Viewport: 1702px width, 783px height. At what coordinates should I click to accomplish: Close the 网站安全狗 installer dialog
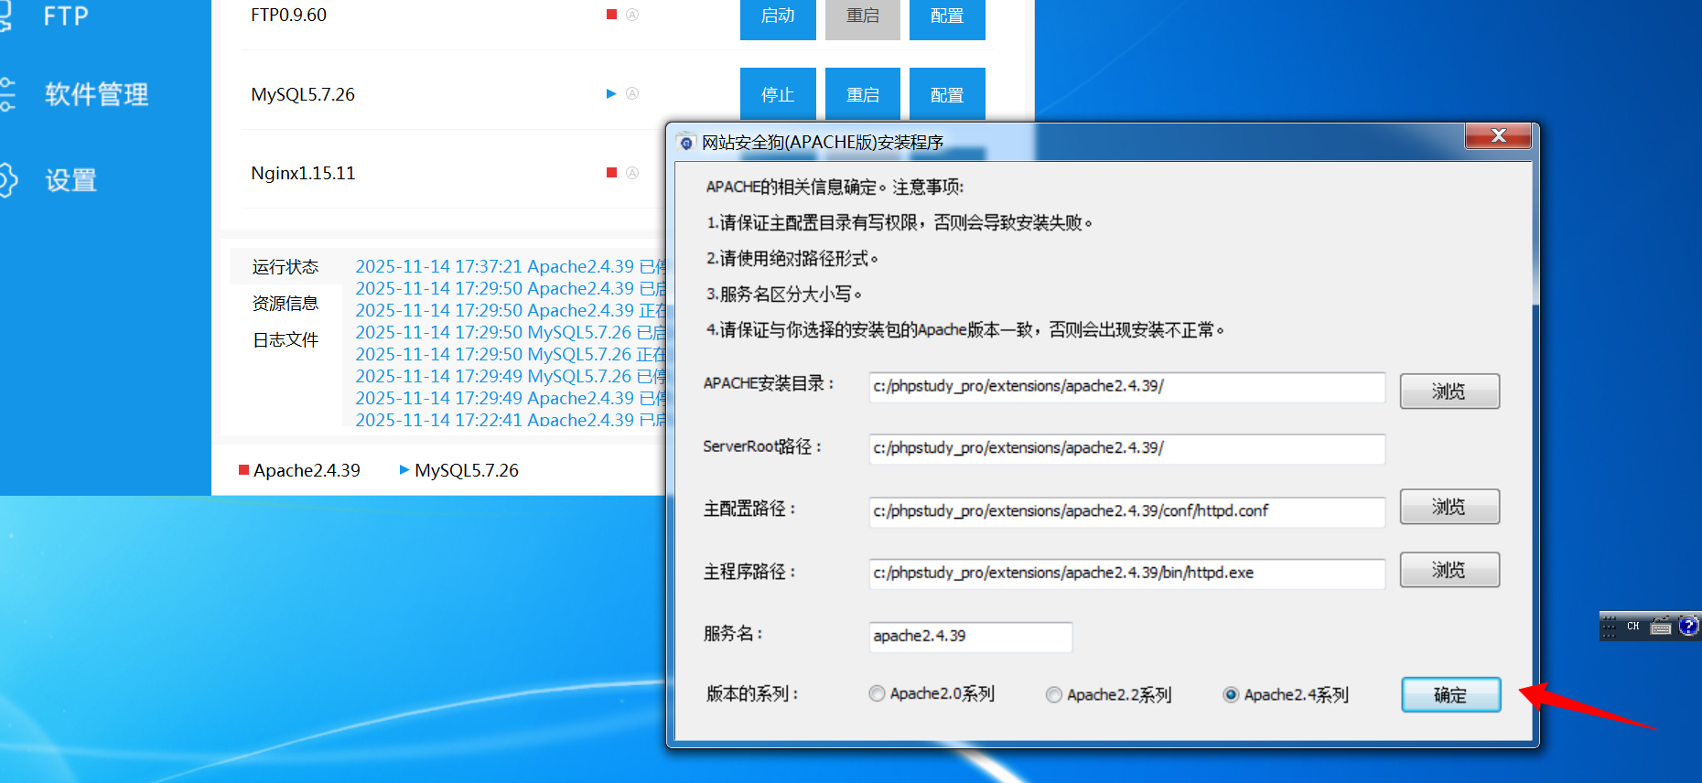coord(1498,135)
